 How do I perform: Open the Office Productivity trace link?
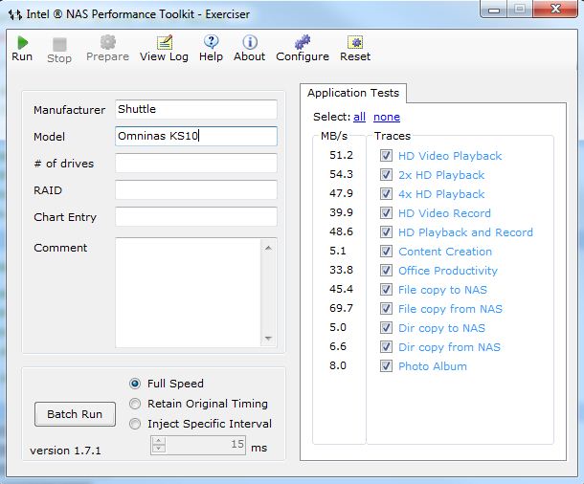click(x=448, y=271)
